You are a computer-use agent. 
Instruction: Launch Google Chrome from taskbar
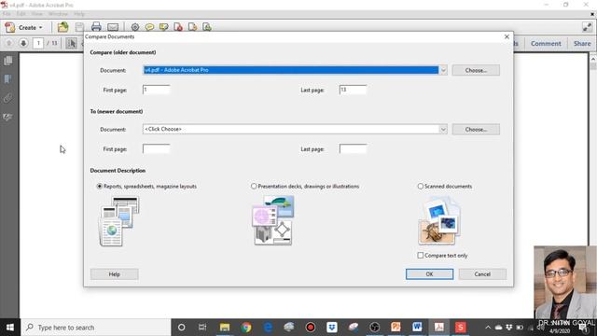point(246,328)
